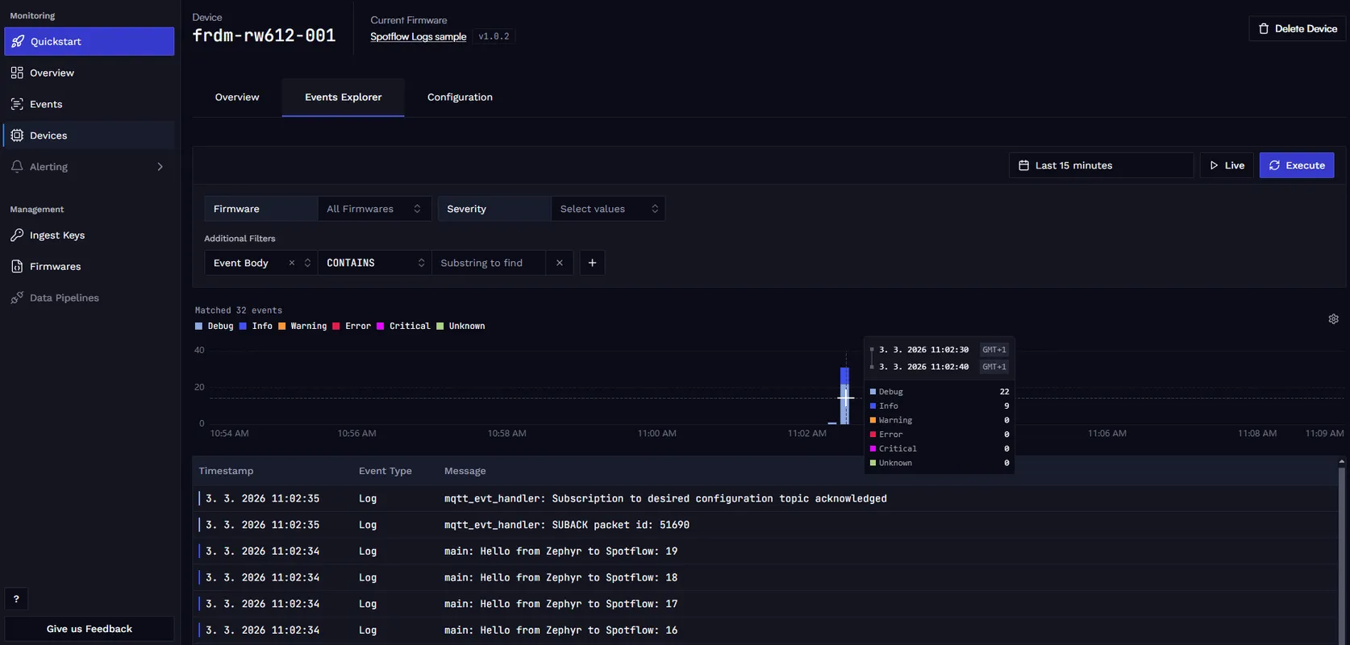The image size is (1350, 645).
Task: Toggle the Warning series in chart legend
Action: [302, 327]
